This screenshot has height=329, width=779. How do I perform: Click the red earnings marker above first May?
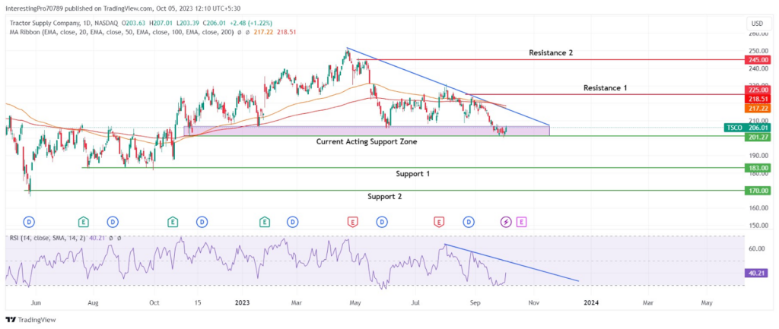[x=353, y=221]
